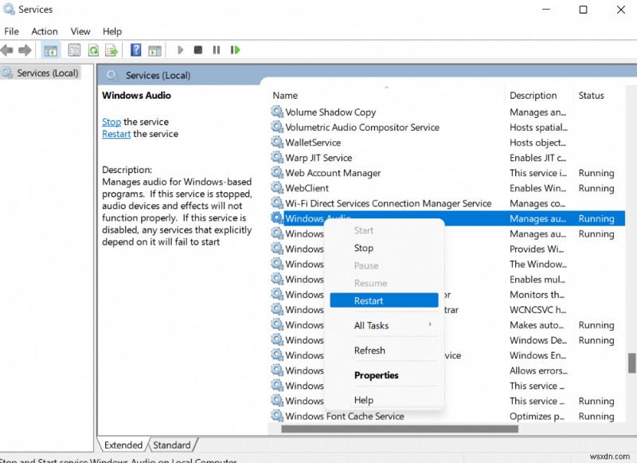Image resolution: width=637 pixels, height=463 pixels.
Task: Open Help using the blue question mark icon
Action: [135, 49]
